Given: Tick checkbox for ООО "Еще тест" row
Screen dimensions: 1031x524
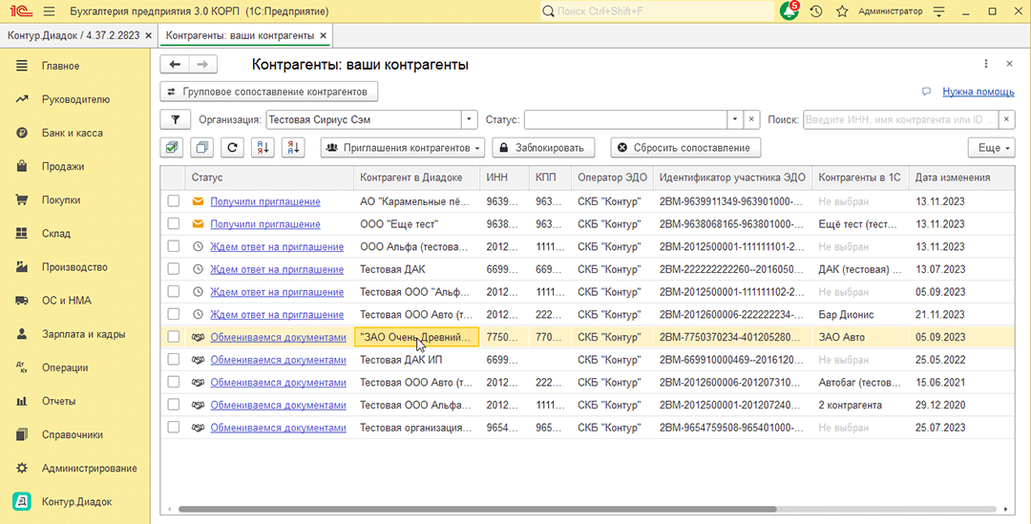Looking at the screenshot, I should 173,223.
